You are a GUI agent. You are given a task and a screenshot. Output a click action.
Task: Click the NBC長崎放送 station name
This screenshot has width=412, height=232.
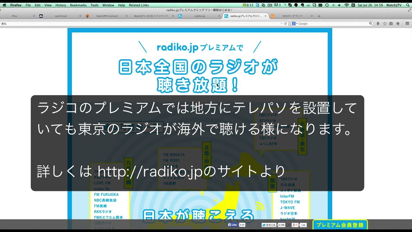(x=105, y=200)
